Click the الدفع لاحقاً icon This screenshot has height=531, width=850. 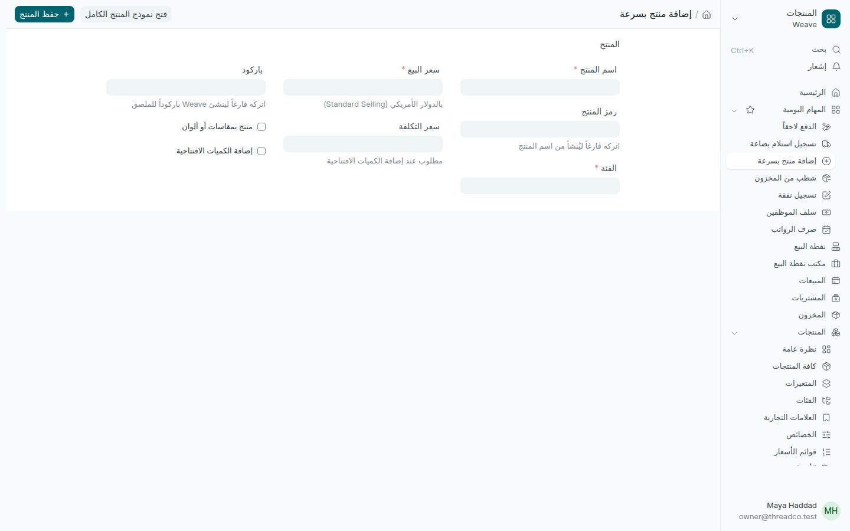(826, 127)
